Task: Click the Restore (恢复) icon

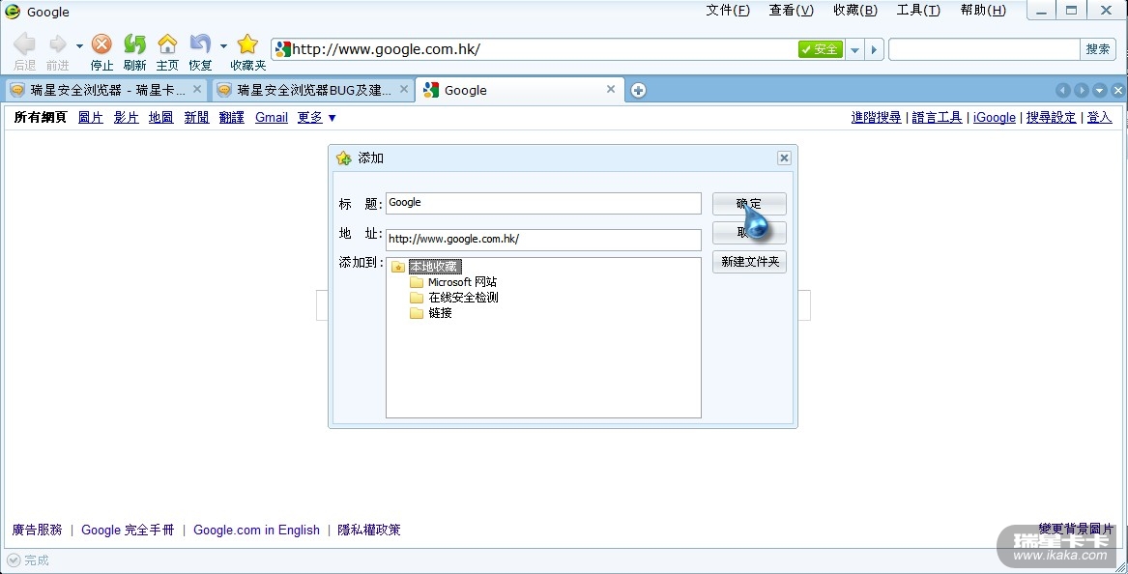Action: pyautogui.click(x=201, y=44)
